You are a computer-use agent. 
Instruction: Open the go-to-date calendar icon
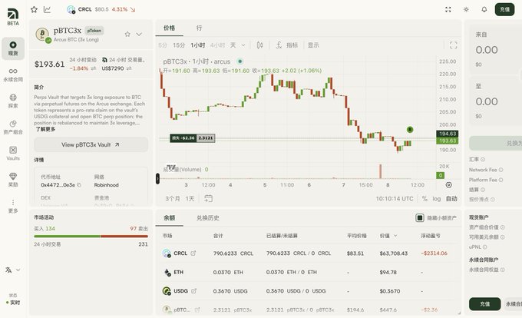pos(208,198)
